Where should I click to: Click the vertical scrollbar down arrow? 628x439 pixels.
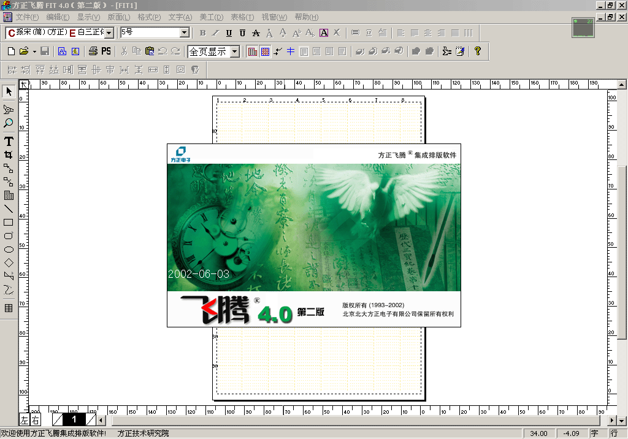pos(622,421)
